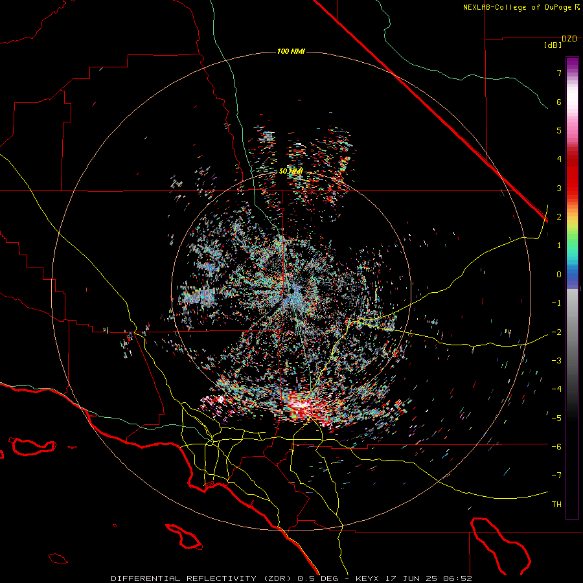583x583 pixels.
Task: Click the KEYX station identifier in the caption
Action: point(367,578)
